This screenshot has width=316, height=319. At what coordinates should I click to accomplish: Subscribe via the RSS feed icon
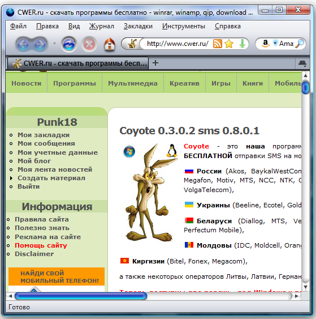[218, 44]
